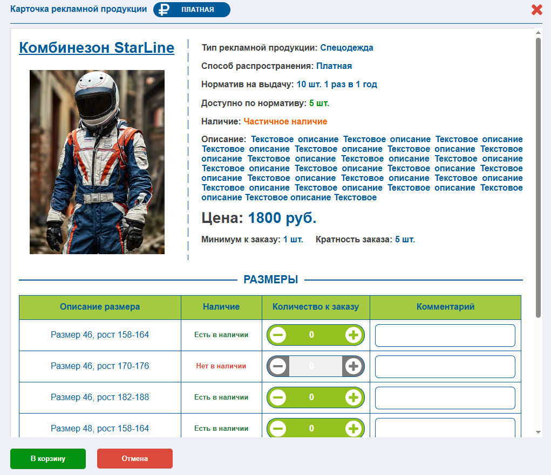Click the 5 шт. available by norm value
The image size is (551, 475).
tap(319, 103)
